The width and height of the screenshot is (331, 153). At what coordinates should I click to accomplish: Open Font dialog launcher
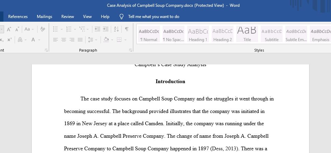(46, 50)
